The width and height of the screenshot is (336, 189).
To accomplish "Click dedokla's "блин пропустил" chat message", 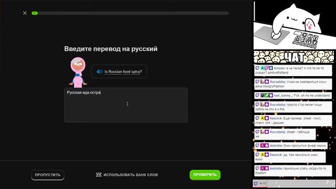I will pyautogui.click(x=291, y=145).
